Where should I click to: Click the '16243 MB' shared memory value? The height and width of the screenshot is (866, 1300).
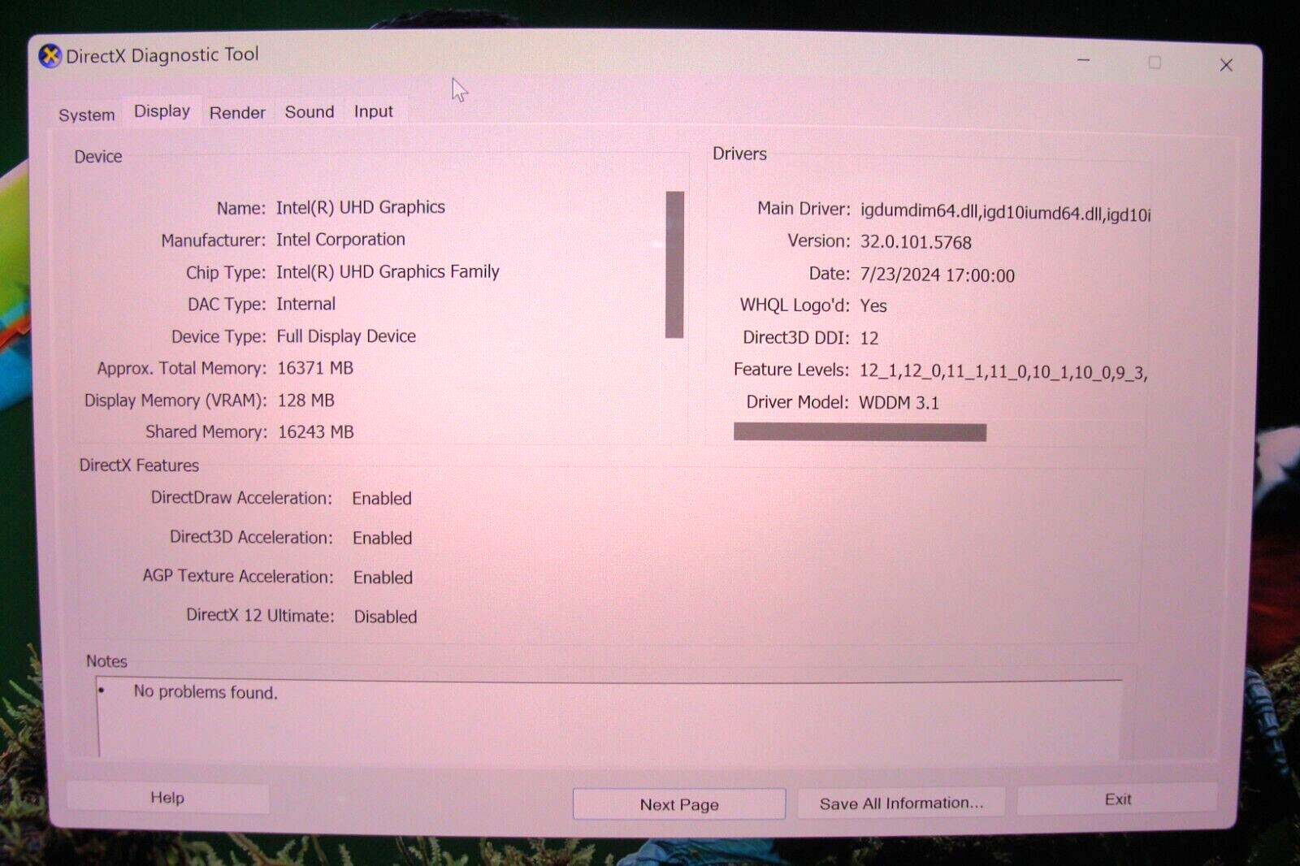click(316, 432)
